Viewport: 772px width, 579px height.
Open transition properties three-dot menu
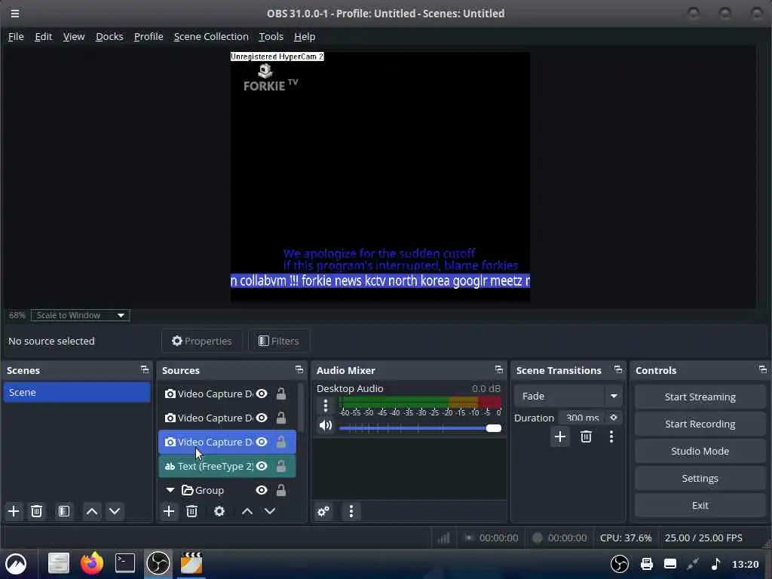click(x=611, y=437)
